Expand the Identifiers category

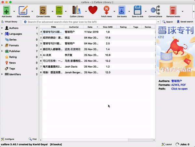(2, 74)
